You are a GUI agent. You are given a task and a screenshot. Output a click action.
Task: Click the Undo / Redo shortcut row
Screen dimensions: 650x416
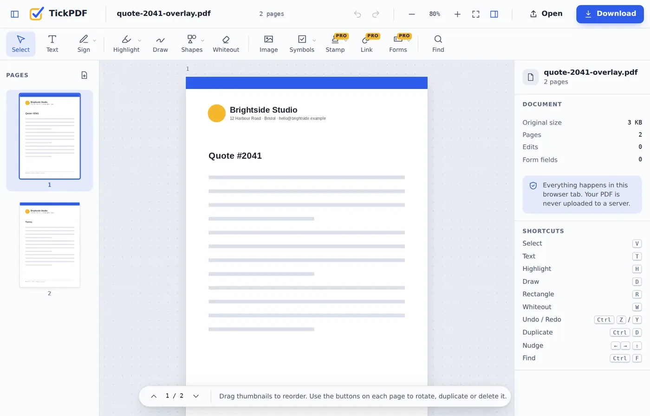(x=582, y=320)
